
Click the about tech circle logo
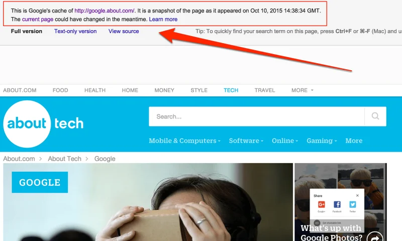[27, 124]
